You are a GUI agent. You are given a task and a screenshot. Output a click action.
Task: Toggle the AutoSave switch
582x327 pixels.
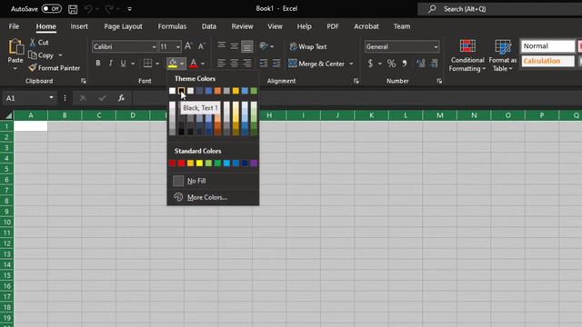click(x=51, y=8)
